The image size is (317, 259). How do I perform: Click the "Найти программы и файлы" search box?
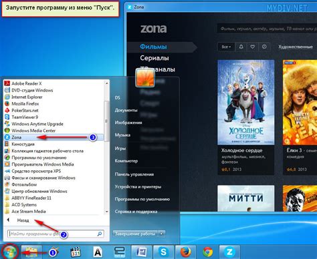[x=56, y=234]
